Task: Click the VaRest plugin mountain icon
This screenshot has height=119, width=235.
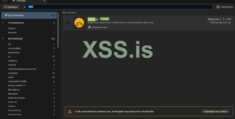Action: click(x=79, y=23)
